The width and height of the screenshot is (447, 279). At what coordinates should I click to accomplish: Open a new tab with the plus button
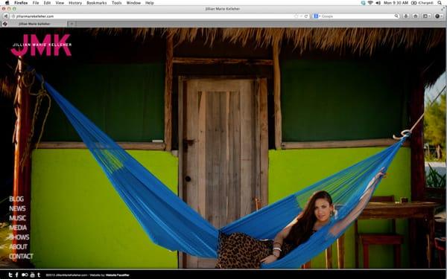(x=72, y=24)
